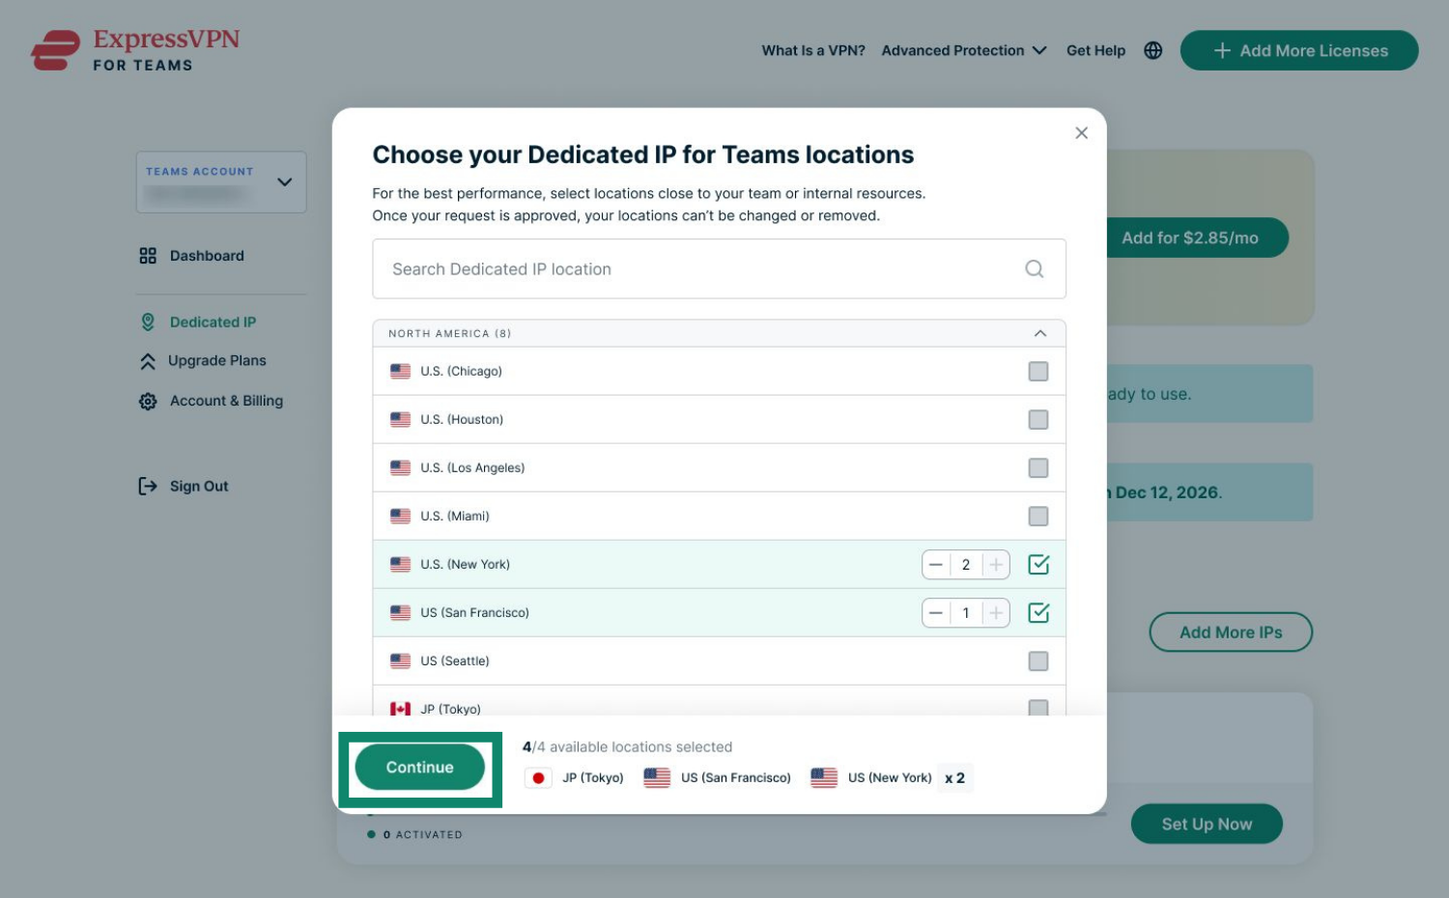This screenshot has height=898, width=1449.
Task: Click the search magnifier icon
Action: 1034,269
